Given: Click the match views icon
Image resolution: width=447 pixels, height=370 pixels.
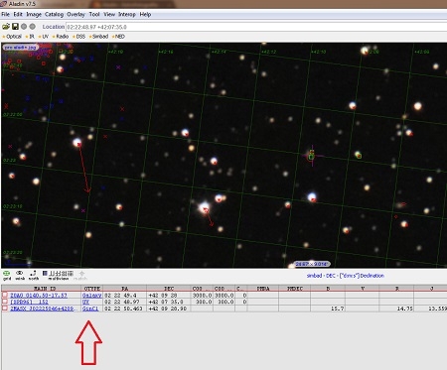Looking at the screenshot, I should click(81, 274).
